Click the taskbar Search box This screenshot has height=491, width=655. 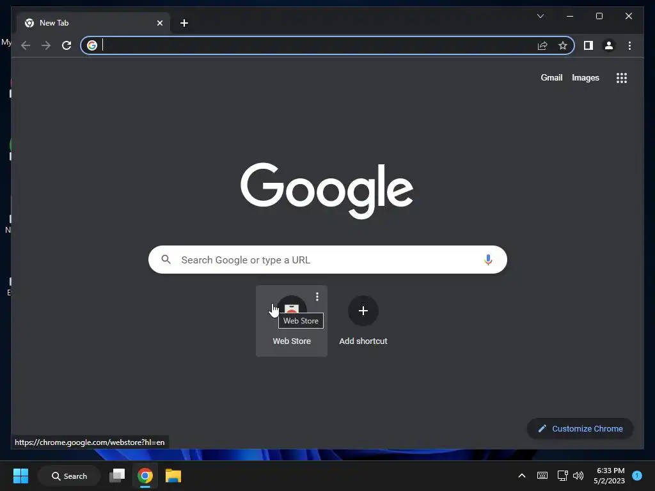[69, 476]
